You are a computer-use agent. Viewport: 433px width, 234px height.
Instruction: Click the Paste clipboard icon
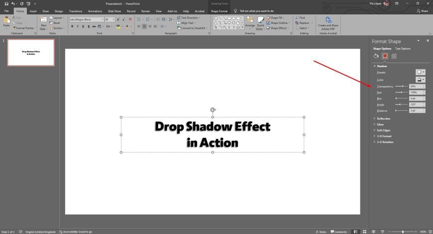[x=6, y=20]
